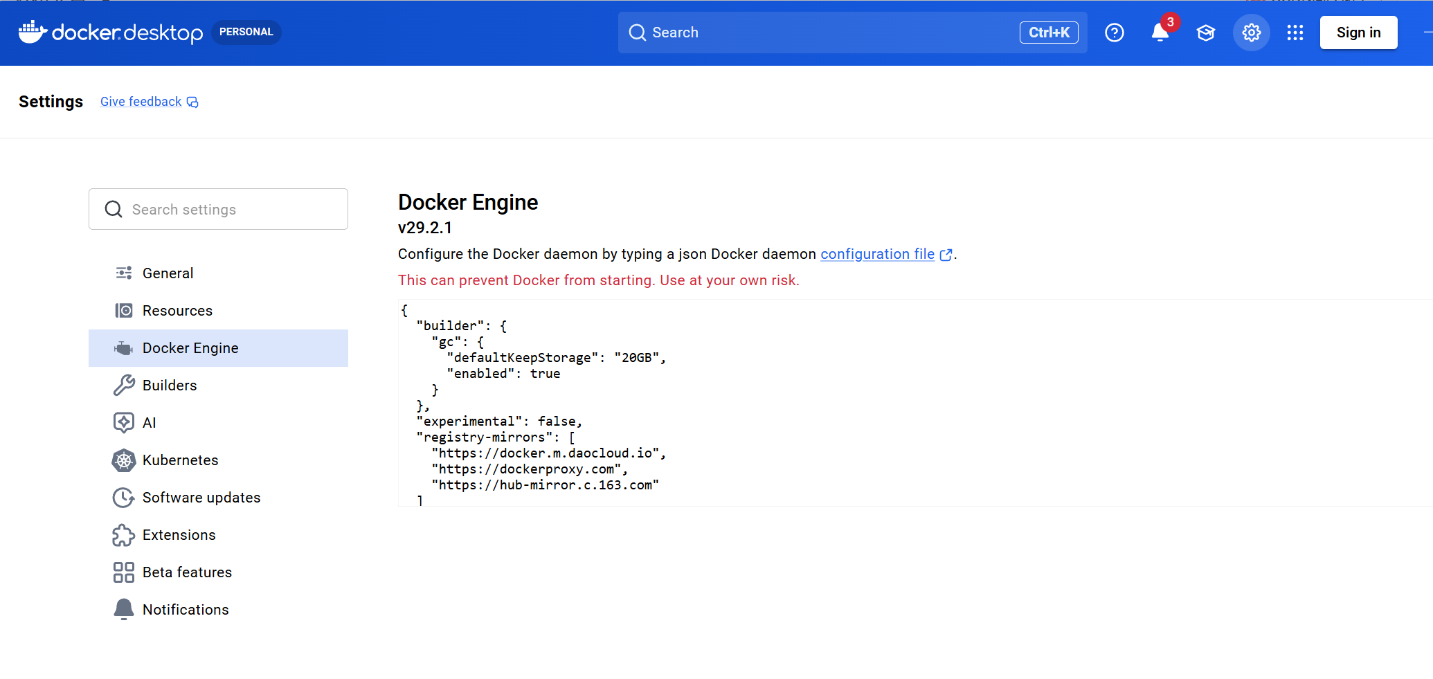Viewport: 1433px width, 679px height.
Task: Open the apps grid icon
Action: [x=1295, y=33]
